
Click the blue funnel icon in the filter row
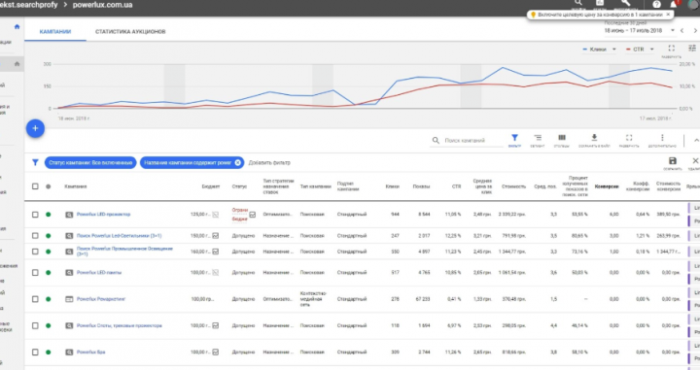35,163
